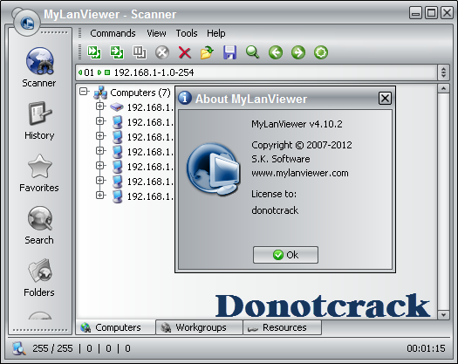This screenshot has width=458, height=364.
Task: Start the quick scan toolbar icon
Action: tap(94, 52)
